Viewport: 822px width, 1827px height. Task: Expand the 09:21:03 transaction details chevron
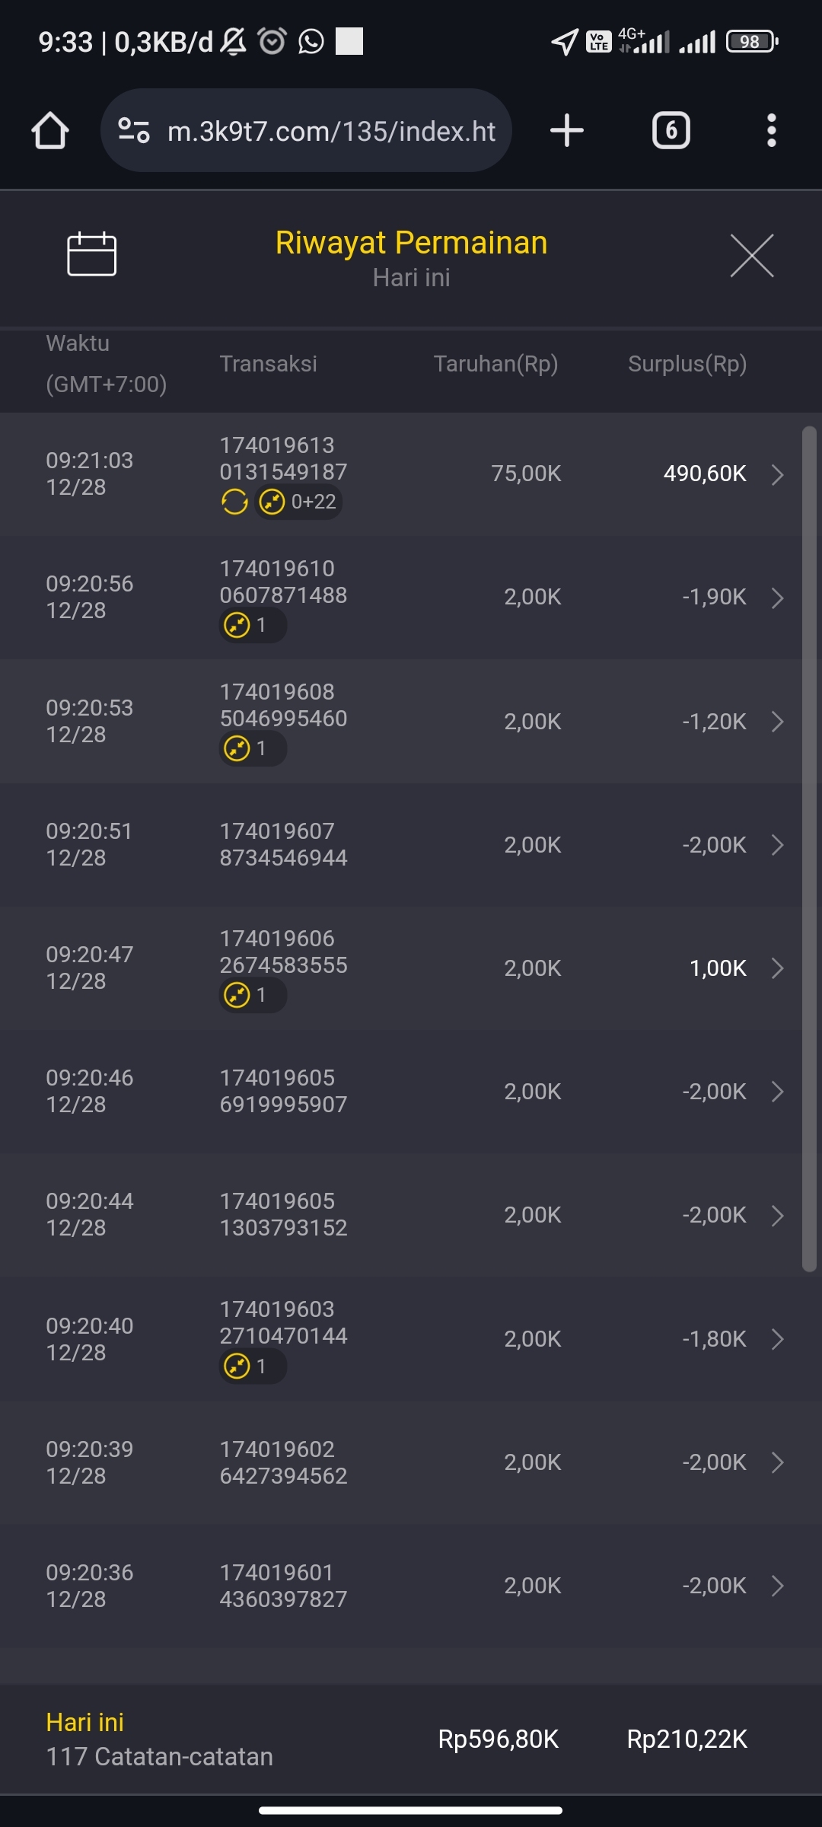pyautogui.click(x=777, y=474)
